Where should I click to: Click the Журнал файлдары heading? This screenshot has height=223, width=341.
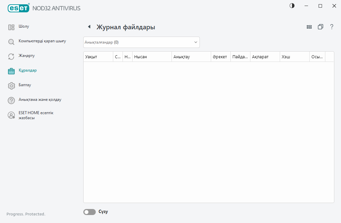point(126,27)
